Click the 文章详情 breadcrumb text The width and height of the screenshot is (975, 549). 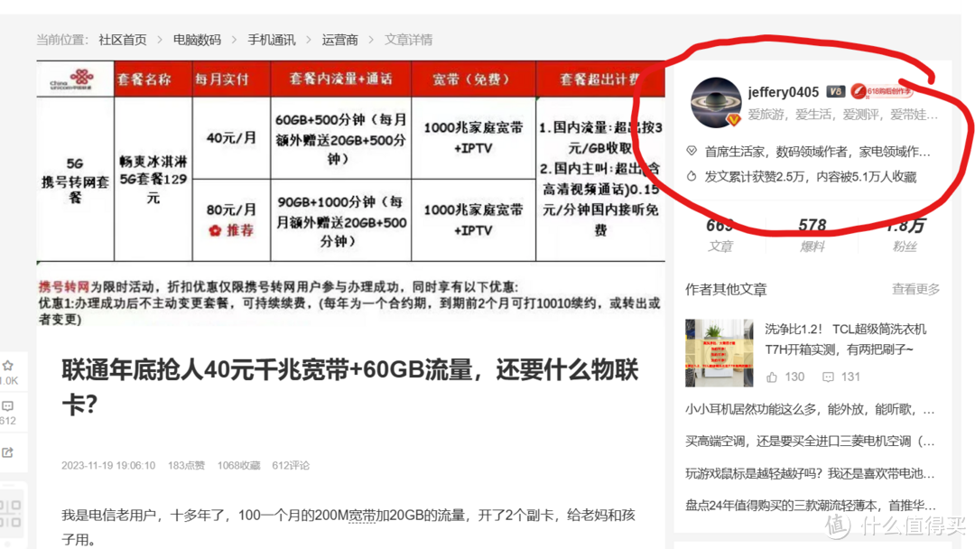[408, 40]
